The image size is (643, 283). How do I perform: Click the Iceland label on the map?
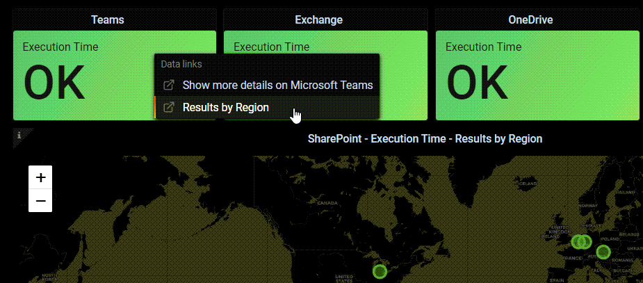coord(528,184)
